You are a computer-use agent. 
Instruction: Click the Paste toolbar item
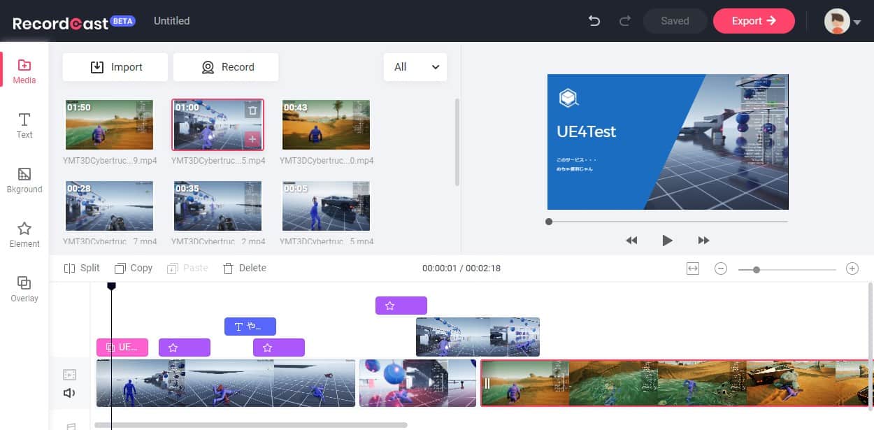tap(187, 268)
